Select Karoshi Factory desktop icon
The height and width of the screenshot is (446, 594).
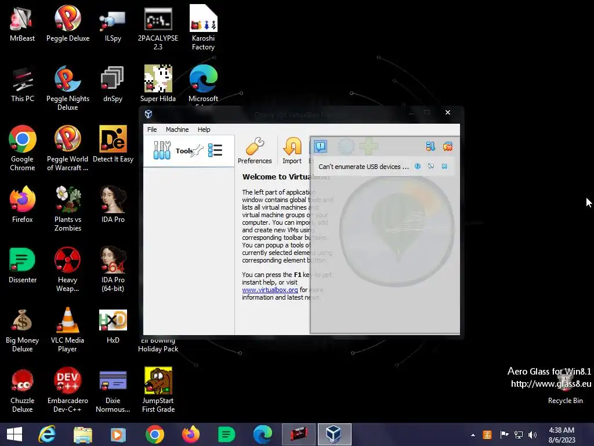click(203, 28)
